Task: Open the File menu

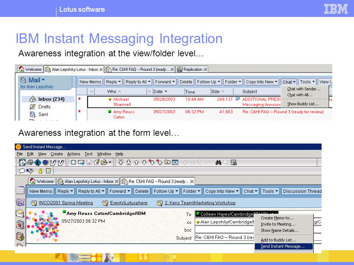Action: [20, 154]
